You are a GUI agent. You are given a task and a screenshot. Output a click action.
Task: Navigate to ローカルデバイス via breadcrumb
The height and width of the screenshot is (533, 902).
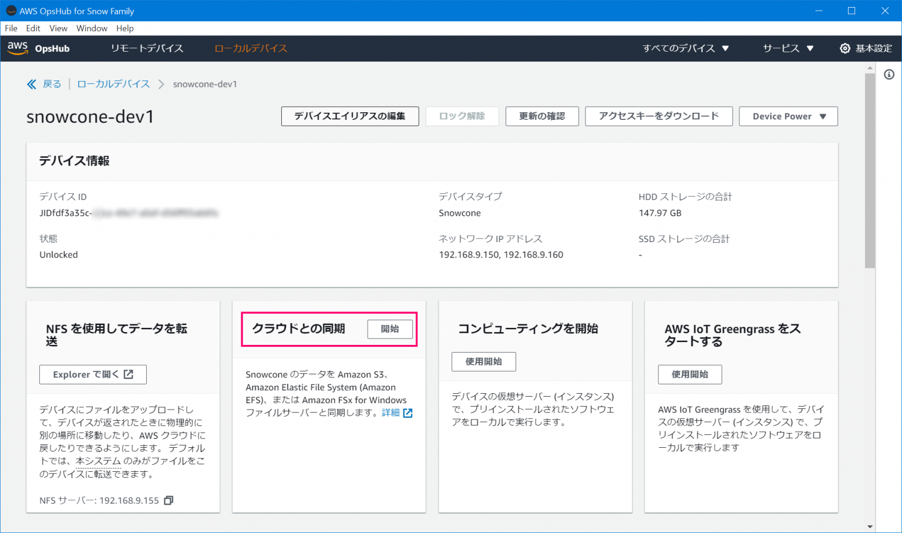point(113,83)
